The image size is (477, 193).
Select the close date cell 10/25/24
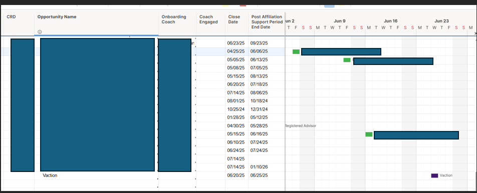click(236, 109)
